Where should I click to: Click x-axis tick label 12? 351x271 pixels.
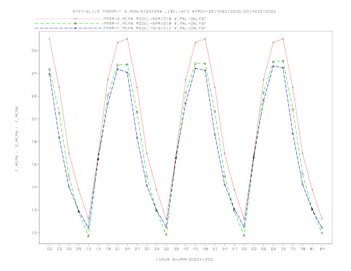coord(89,249)
